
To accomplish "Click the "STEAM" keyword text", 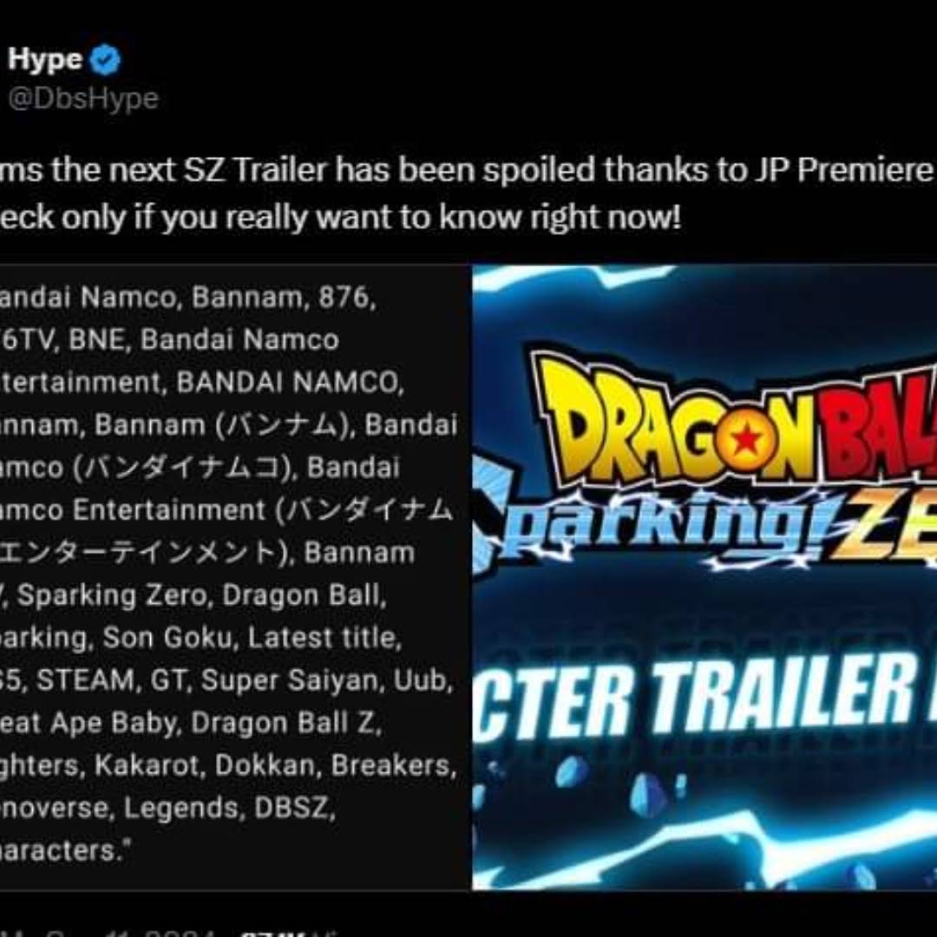I will 85,681.
